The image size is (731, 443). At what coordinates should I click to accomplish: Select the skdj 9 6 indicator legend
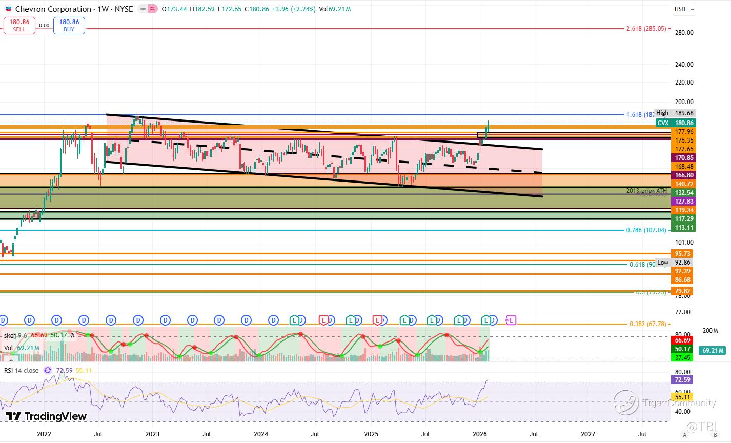pos(15,335)
